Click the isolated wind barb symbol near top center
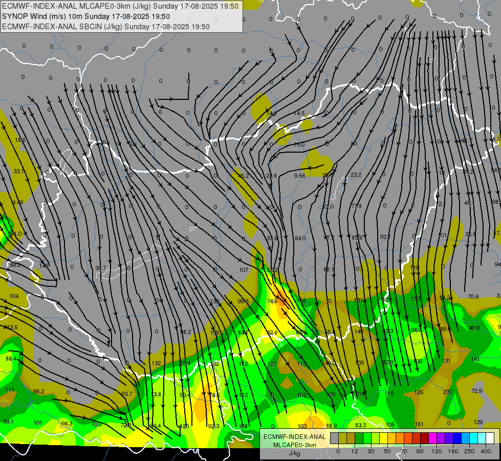This screenshot has height=461, width=501. pyautogui.click(x=173, y=87)
